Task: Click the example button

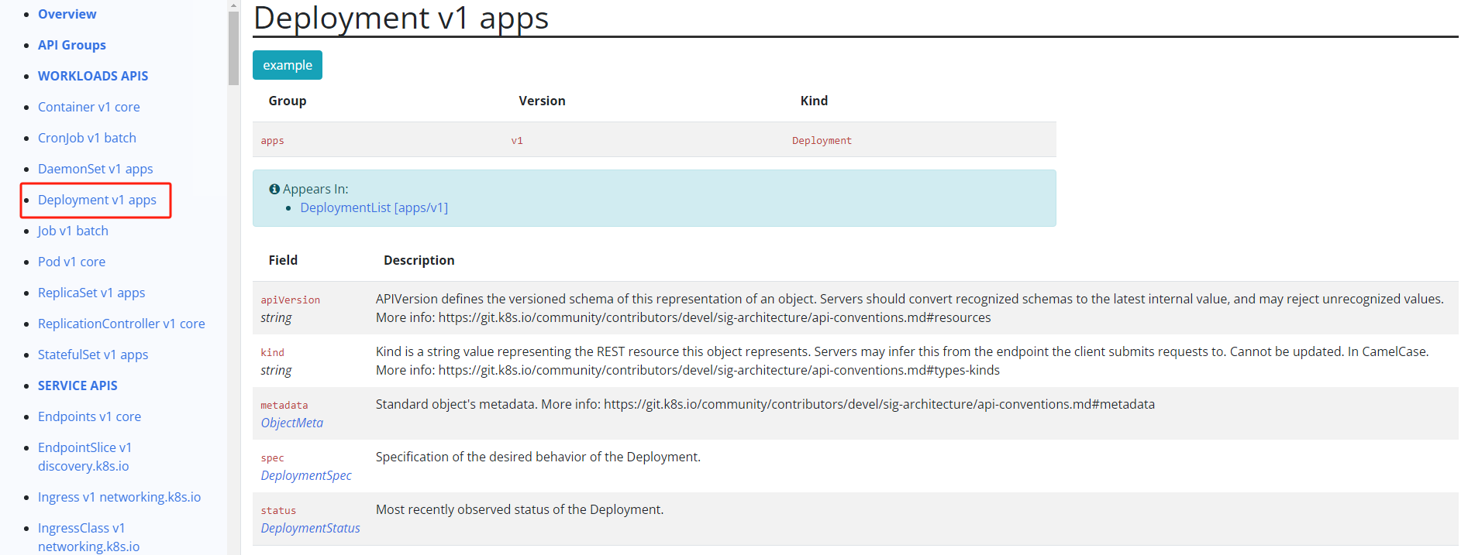Action: 287,65
